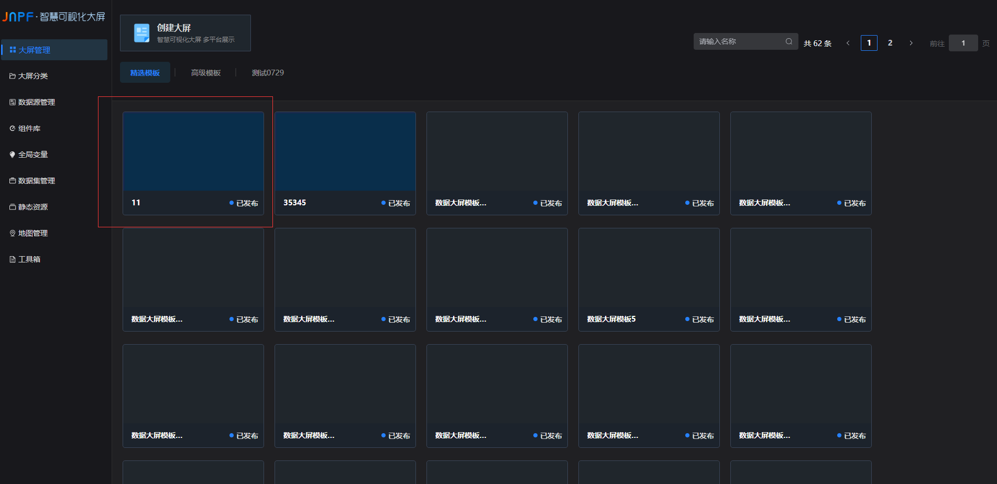This screenshot has width=997, height=484.
Task: Focus the 请输入名称 search field
Action: [746, 41]
